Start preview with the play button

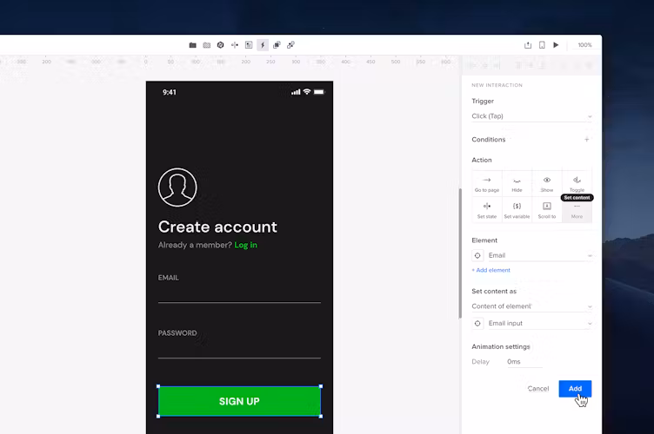(556, 45)
